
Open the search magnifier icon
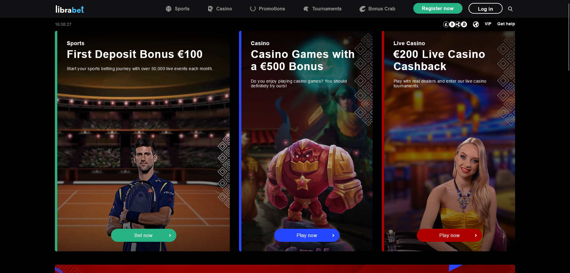(x=510, y=9)
